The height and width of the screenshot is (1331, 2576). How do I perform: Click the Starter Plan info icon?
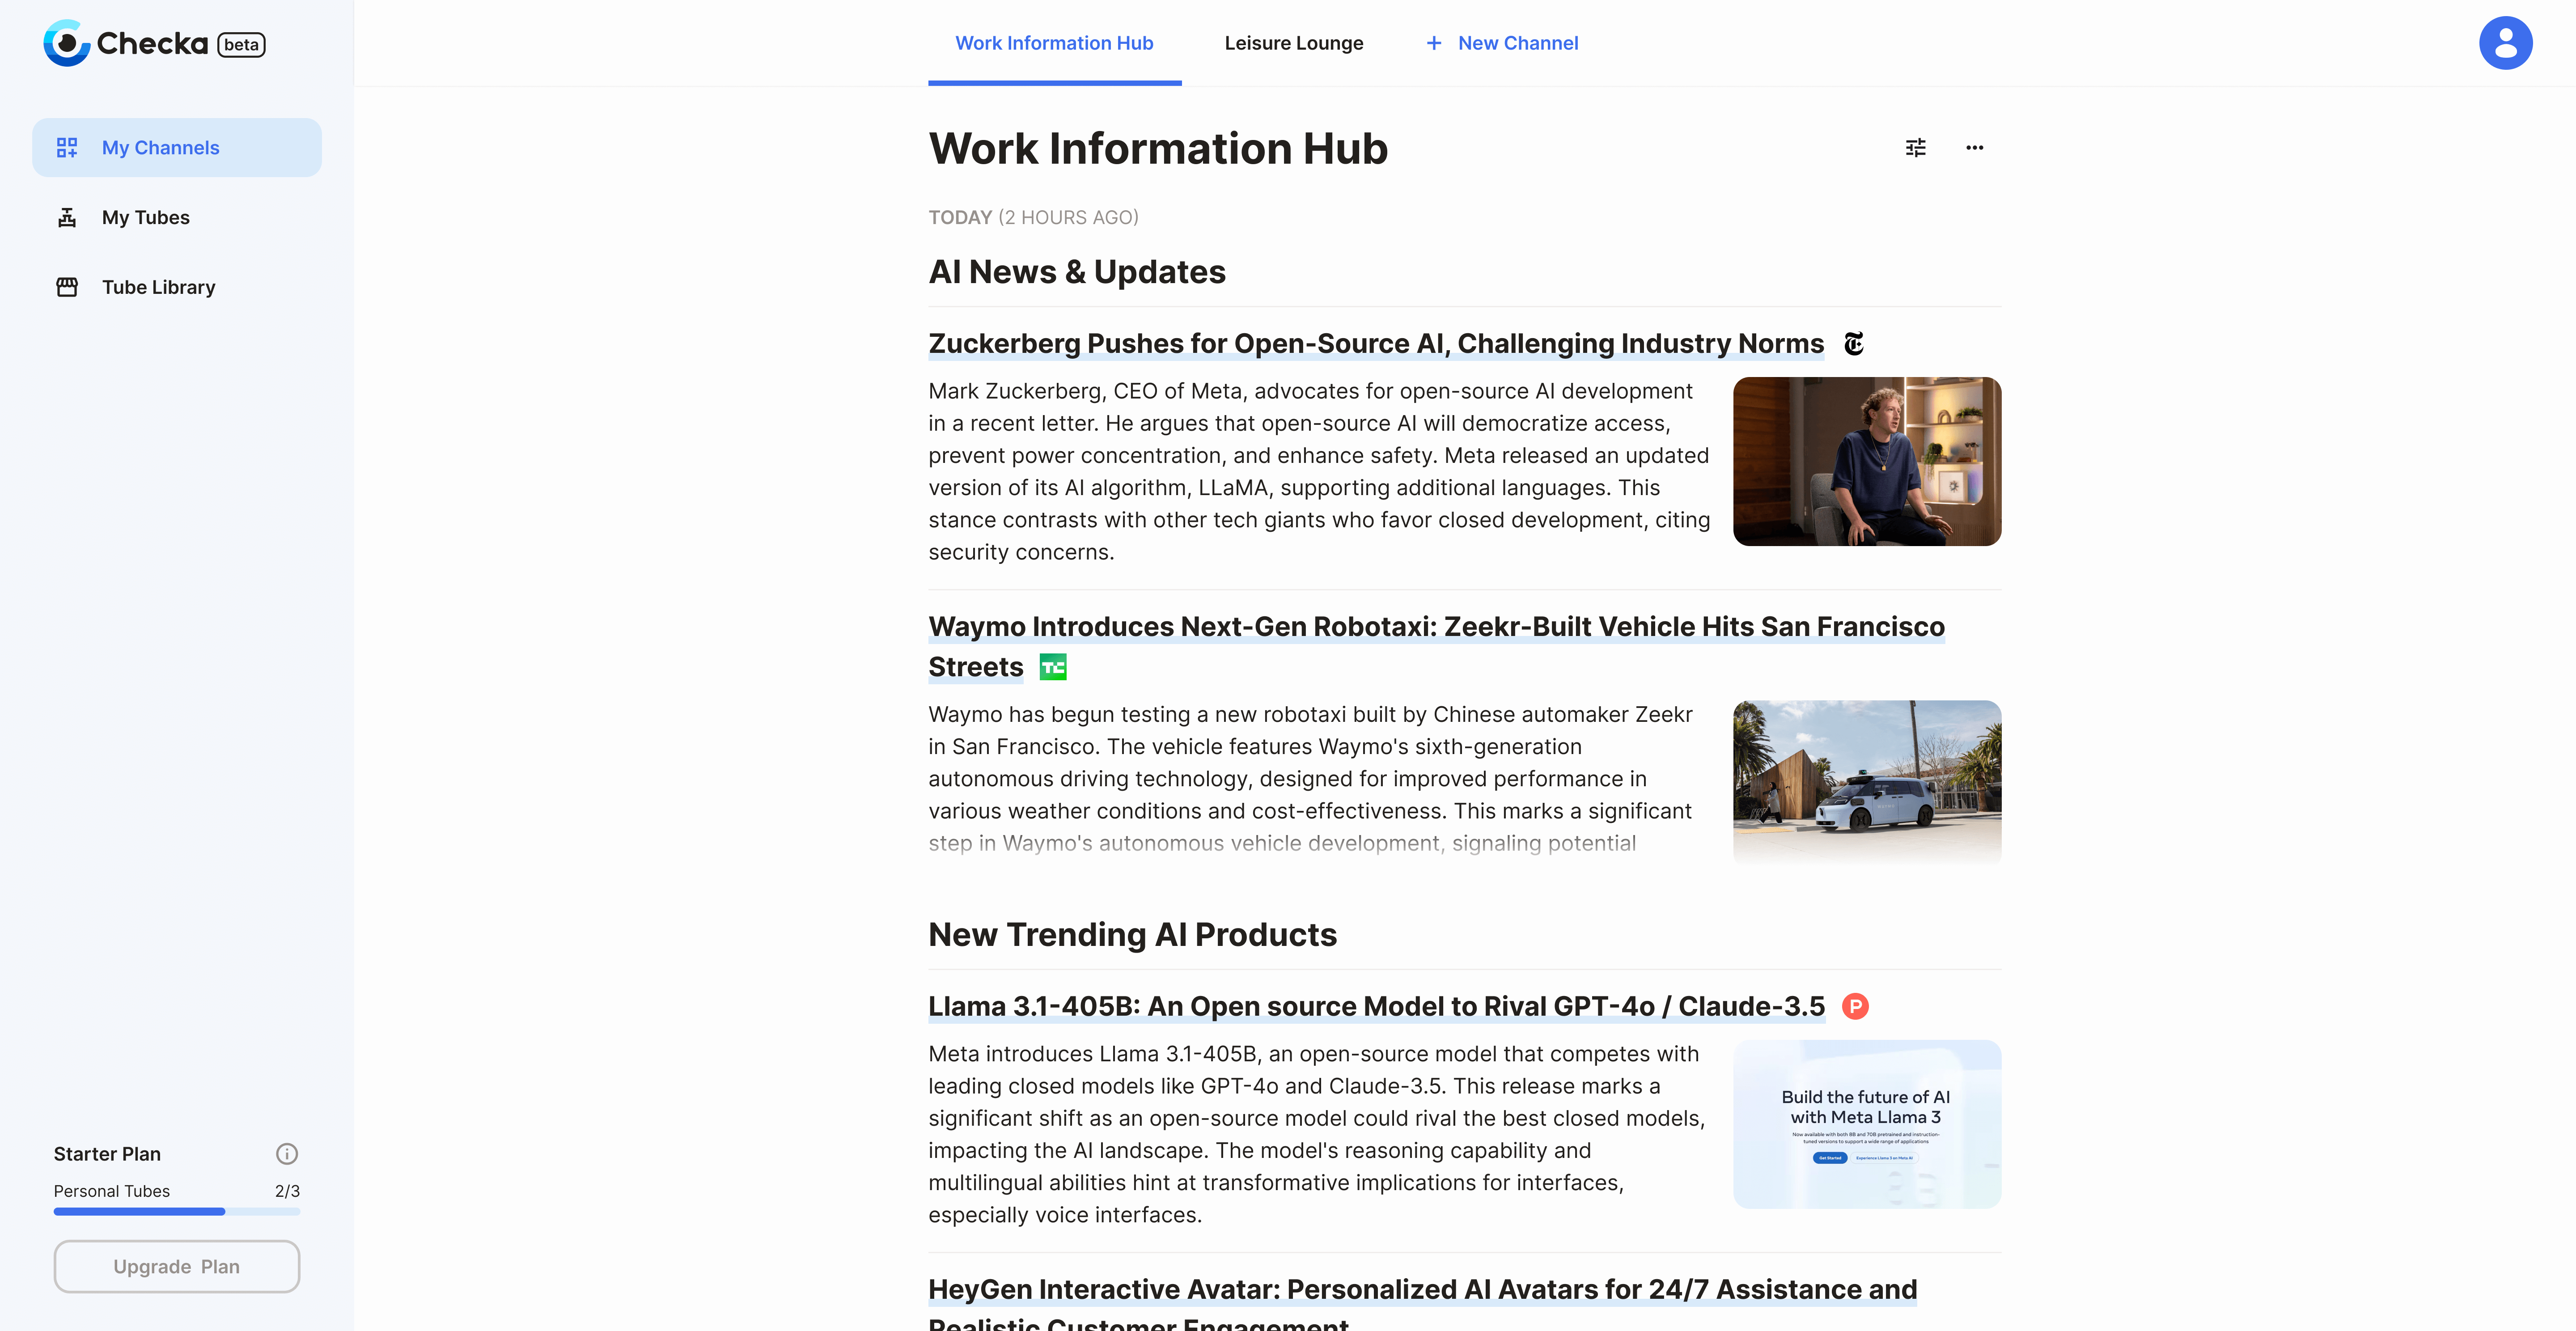coord(287,1153)
